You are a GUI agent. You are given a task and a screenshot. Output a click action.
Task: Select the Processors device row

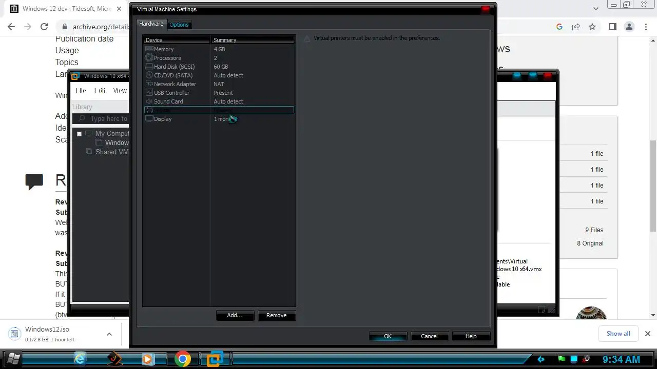coord(219,58)
